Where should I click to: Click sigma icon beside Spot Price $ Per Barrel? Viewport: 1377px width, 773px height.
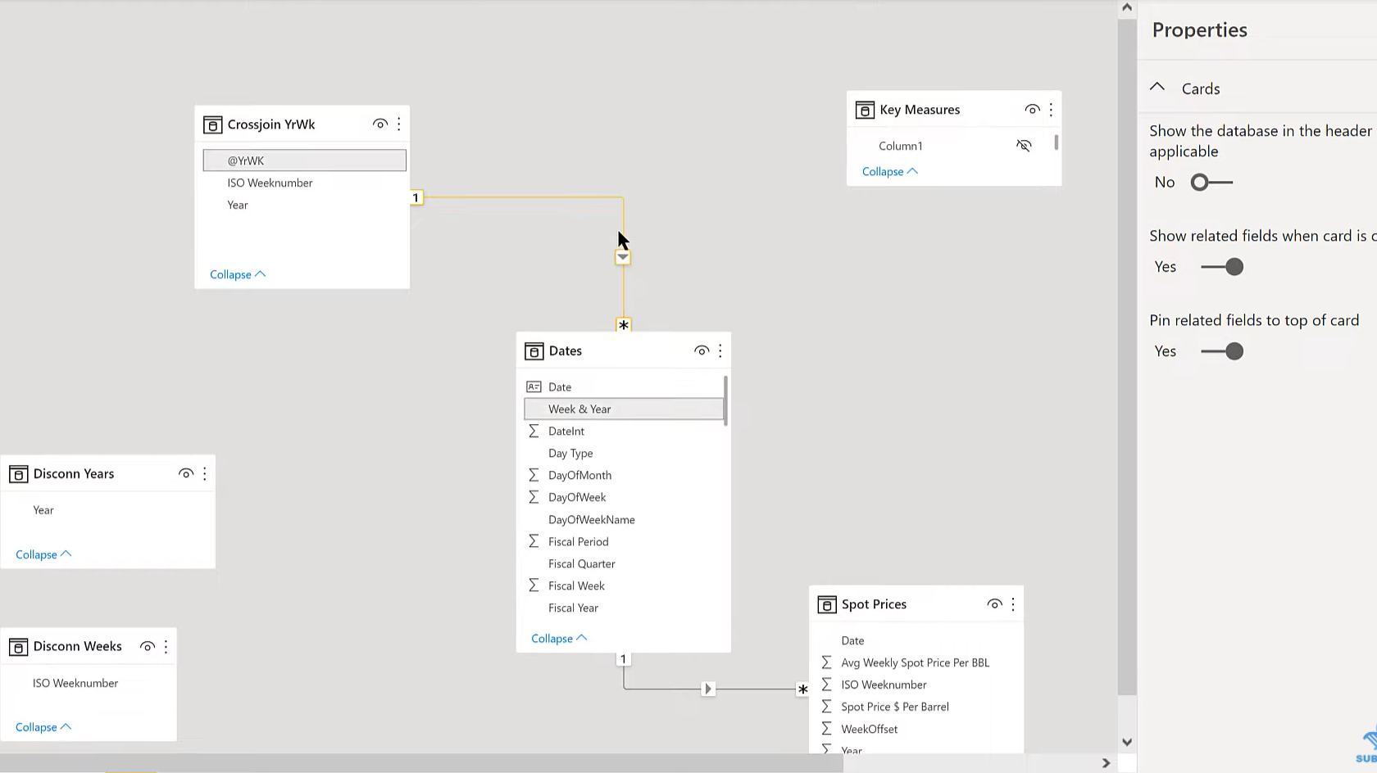pos(826,707)
